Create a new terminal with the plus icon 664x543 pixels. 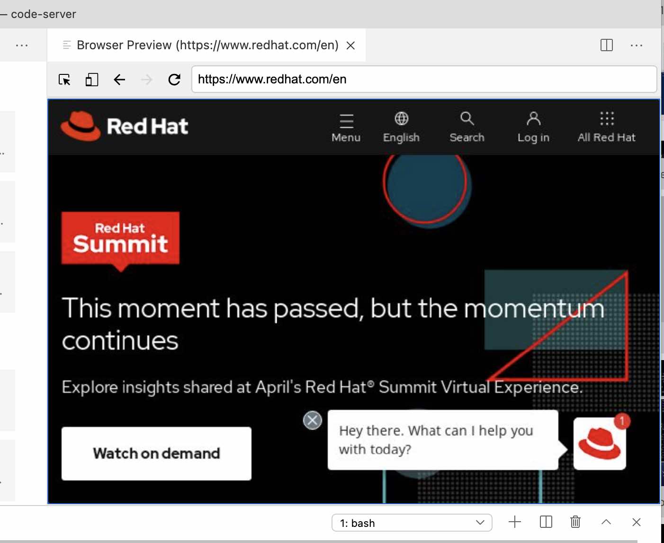[514, 522]
